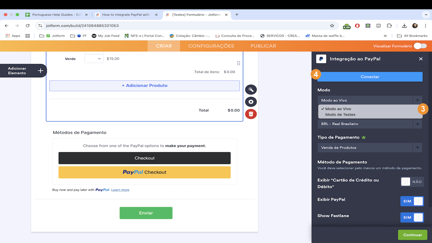Viewport: 432px width, 243px height.
Task: Click the plus icon on Adicionar Elemento
Action: point(40,71)
